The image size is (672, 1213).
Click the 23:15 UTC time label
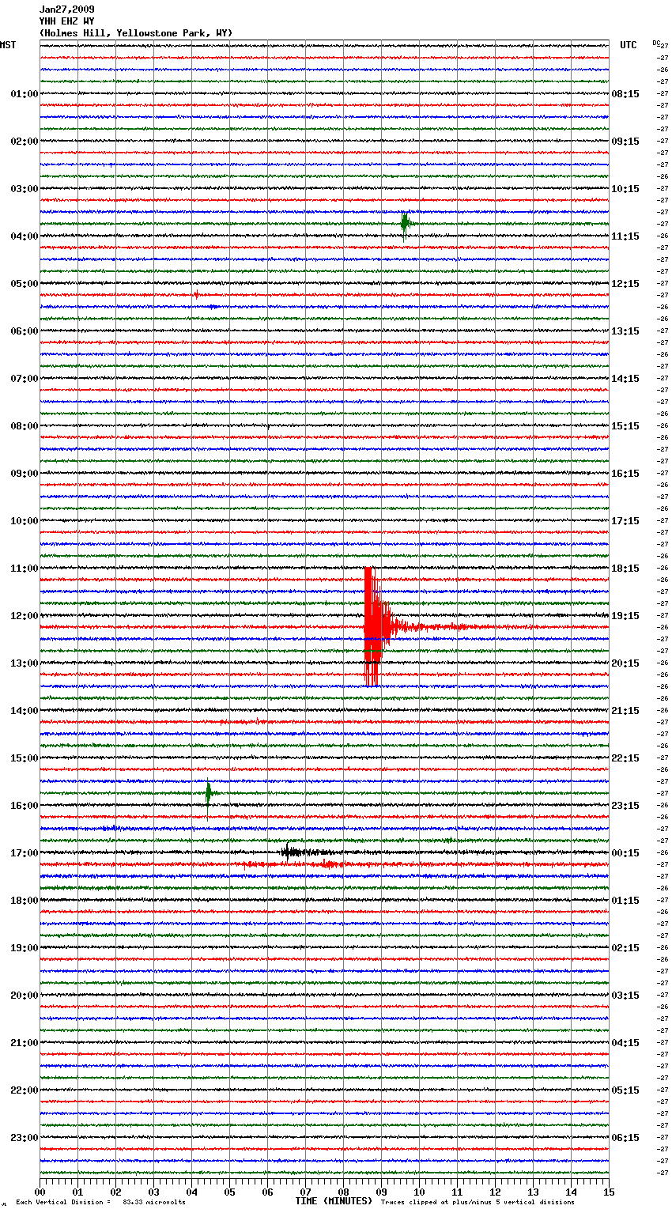tap(625, 806)
